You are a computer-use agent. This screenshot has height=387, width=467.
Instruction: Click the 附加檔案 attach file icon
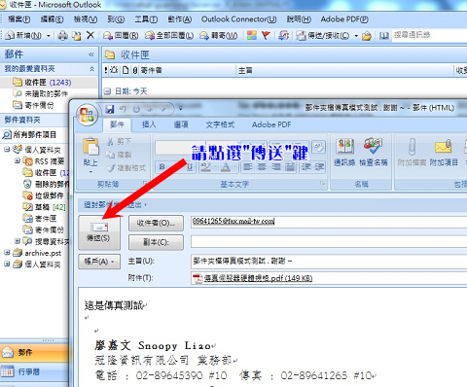[x=412, y=147]
